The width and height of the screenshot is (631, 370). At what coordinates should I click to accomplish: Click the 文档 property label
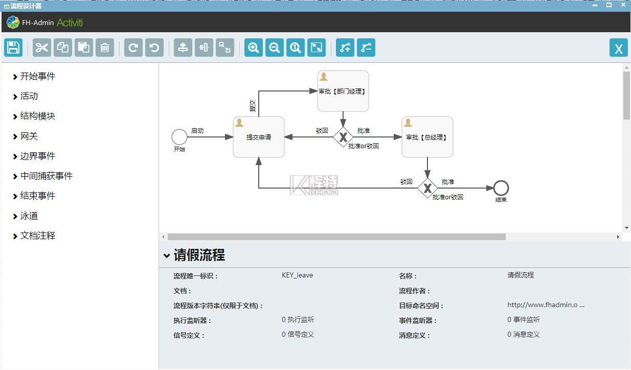182,291
